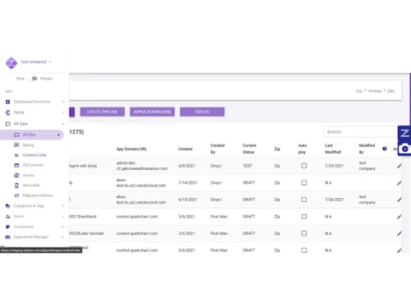This screenshot has width=411, height=308.
Task: Click the Migration History icon
Action: point(16,195)
